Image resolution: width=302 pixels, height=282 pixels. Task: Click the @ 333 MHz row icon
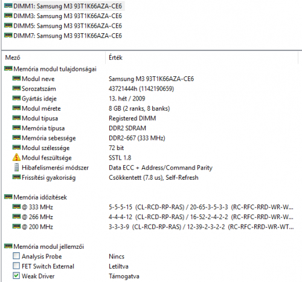point(16,206)
